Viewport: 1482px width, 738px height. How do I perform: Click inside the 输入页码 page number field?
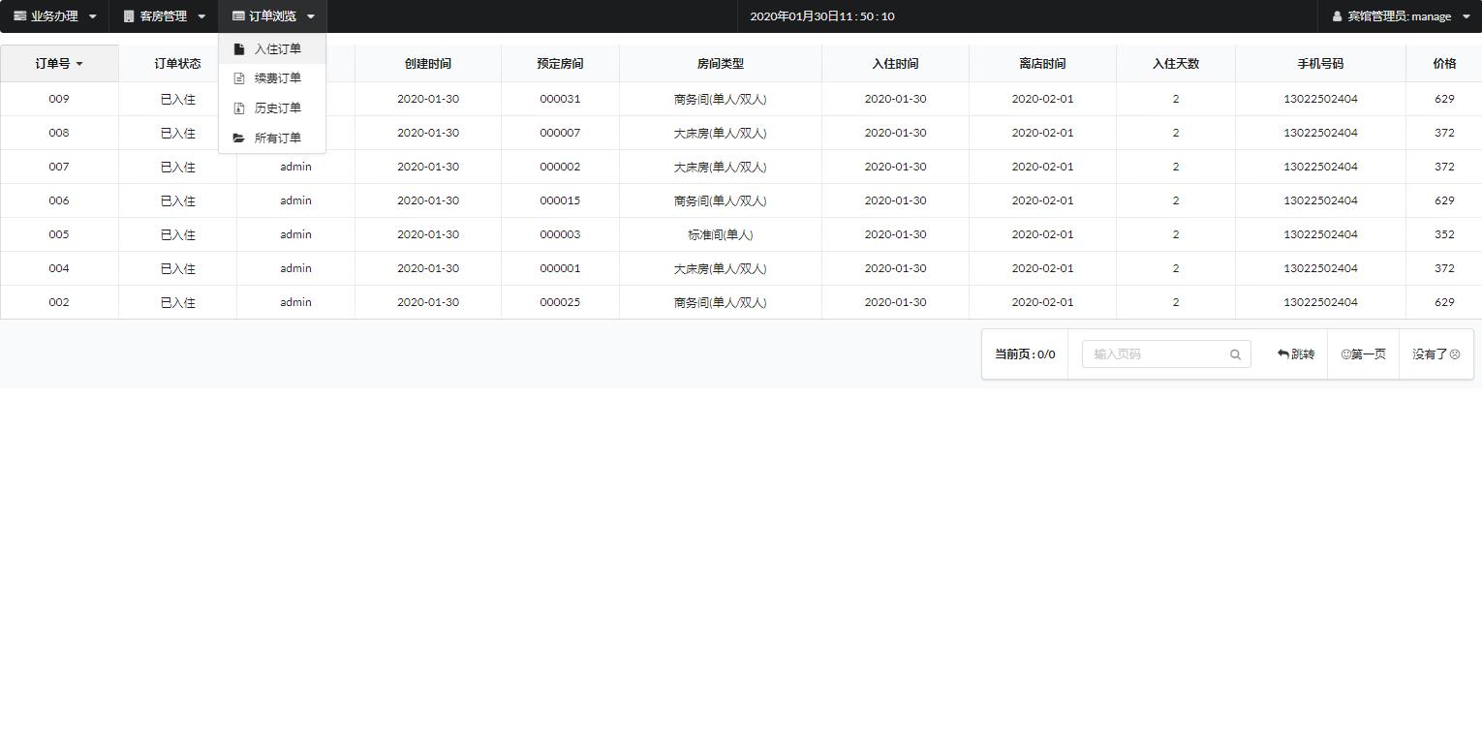[1153, 354]
